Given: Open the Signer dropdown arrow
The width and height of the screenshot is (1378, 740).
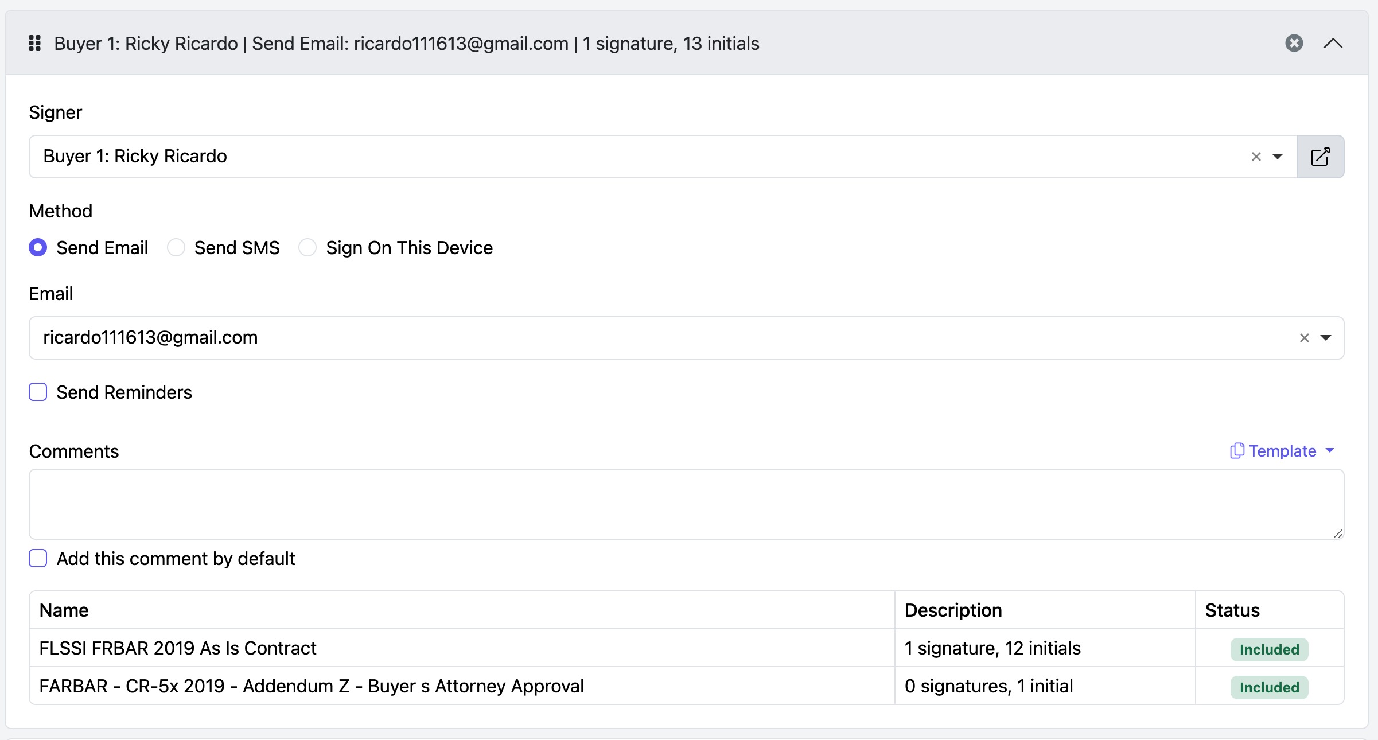Looking at the screenshot, I should pos(1278,157).
